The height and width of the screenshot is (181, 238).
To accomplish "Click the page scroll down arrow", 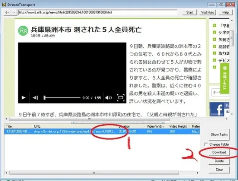I will pos(232,114).
